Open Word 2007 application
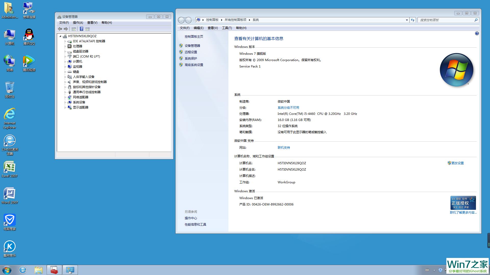This screenshot has height=275, width=490. [x=9, y=195]
